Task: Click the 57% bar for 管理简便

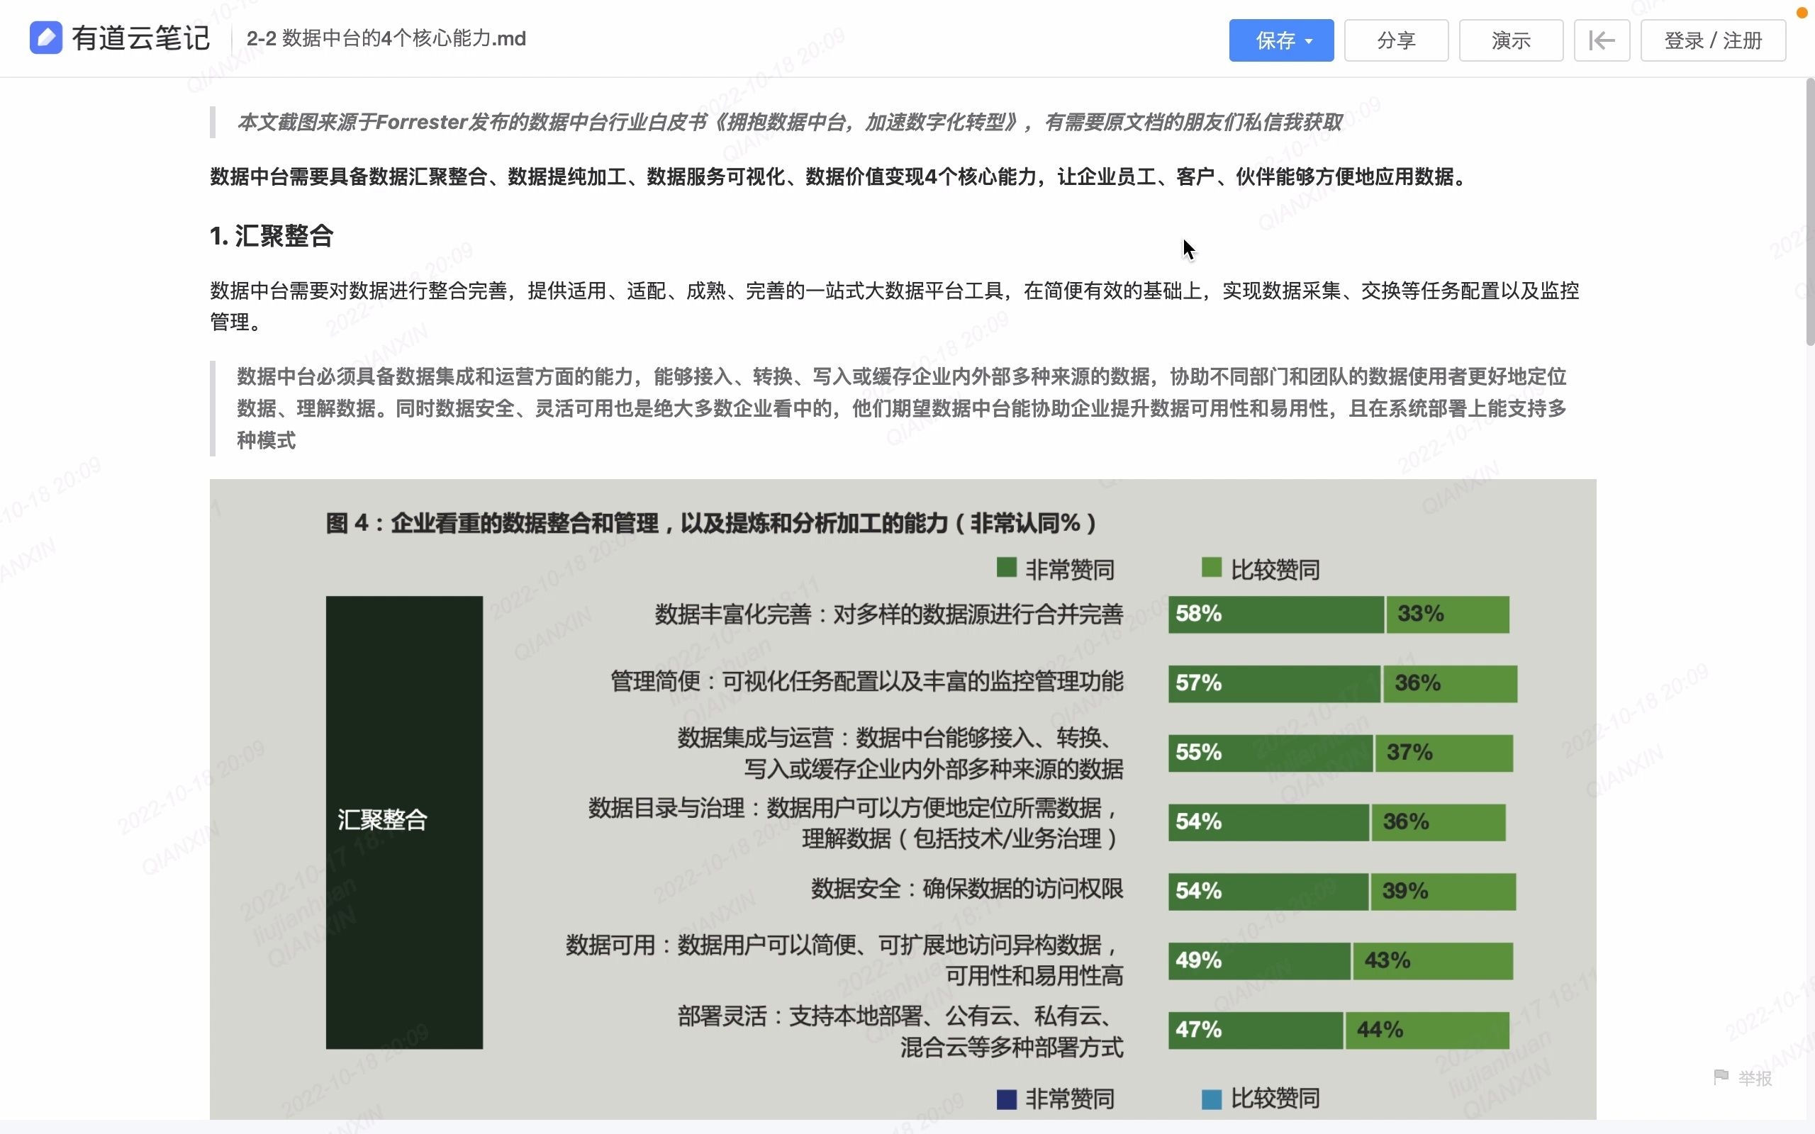Action: point(1273,684)
